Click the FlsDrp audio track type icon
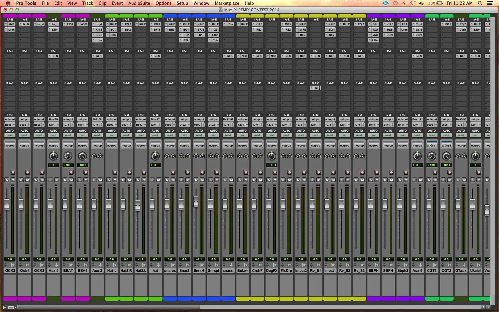The image size is (499, 312). pyautogui.click(x=289, y=265)
